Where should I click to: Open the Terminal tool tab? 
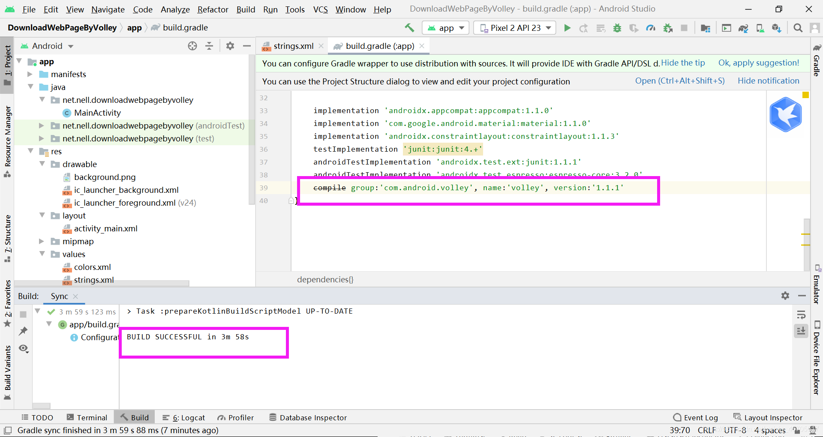click(x=87, y=417)
